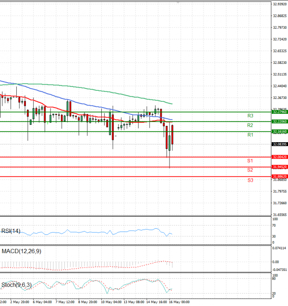Screen dimensions: 288x306
Task: Click the R1 resistance label
Action: click(x=250, y=135)
